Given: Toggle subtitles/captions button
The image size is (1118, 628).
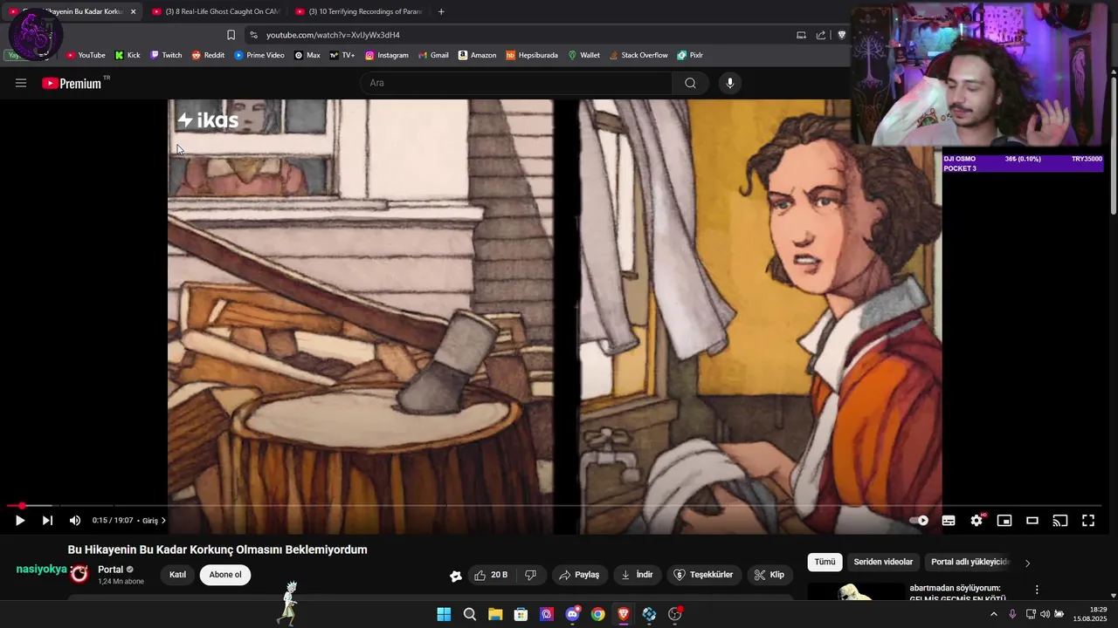Looking at the screenshot, I should [x=949, y=521].
